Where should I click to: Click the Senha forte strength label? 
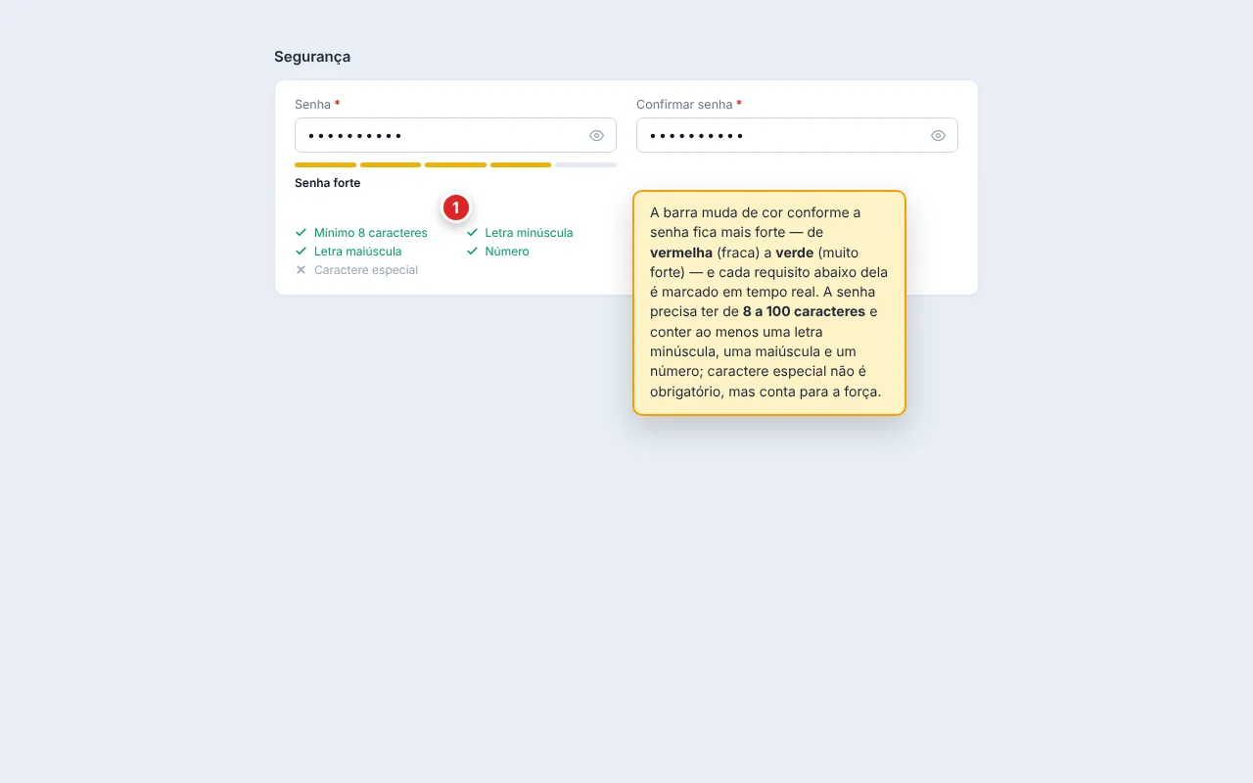point(327,183)
